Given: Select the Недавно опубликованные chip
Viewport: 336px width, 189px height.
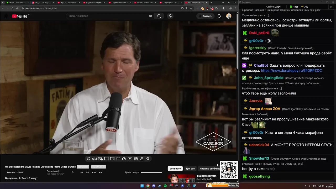Looking at the screenshot, I should click(x=209, y=169).
